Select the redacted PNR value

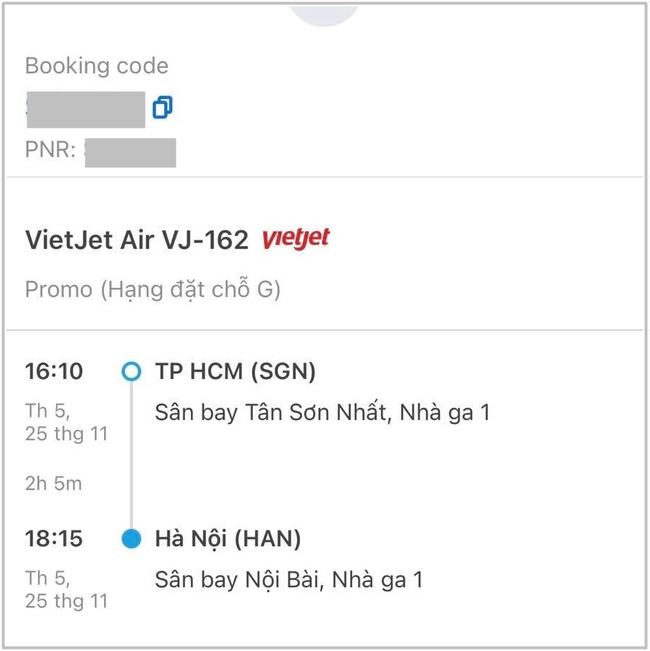click(130, 152)
